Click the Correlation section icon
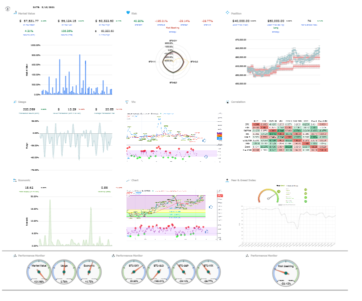Image resolution: width=362 pixels, height=301 pixels. (x=227, y=102)
